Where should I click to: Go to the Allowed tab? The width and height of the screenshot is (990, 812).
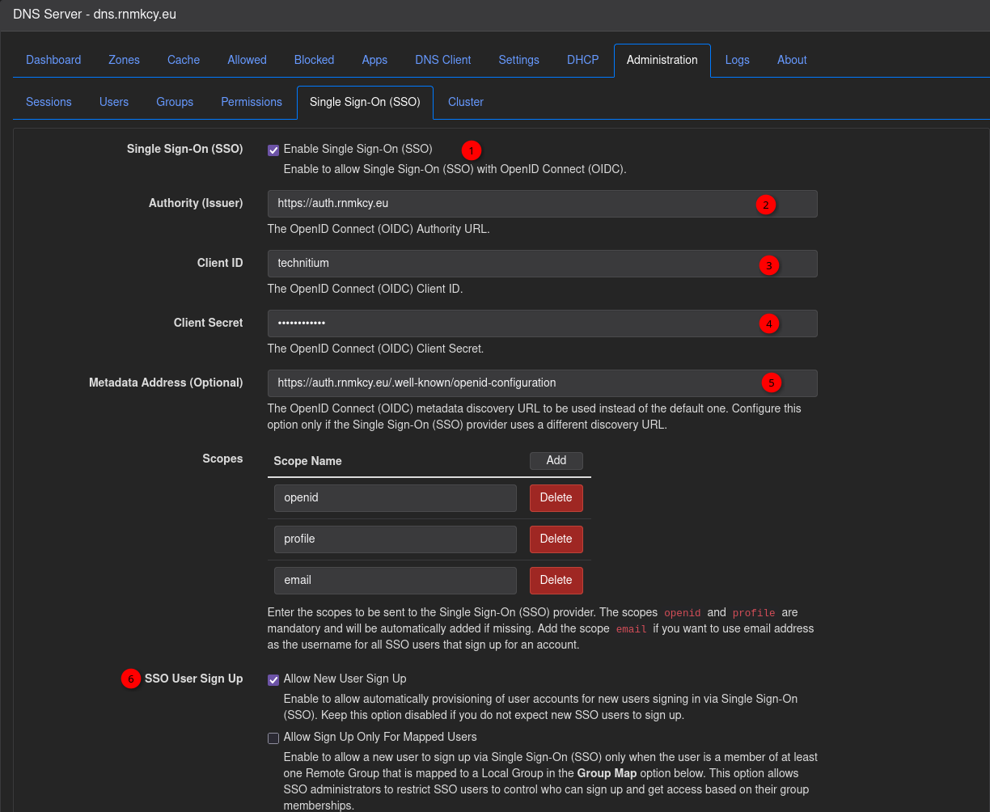click(x=247, y=60)
